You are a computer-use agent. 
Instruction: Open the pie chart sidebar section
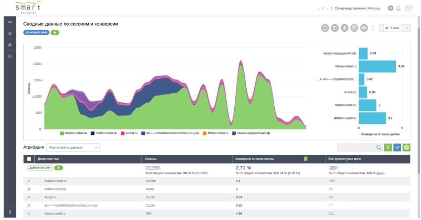[10, 45]
